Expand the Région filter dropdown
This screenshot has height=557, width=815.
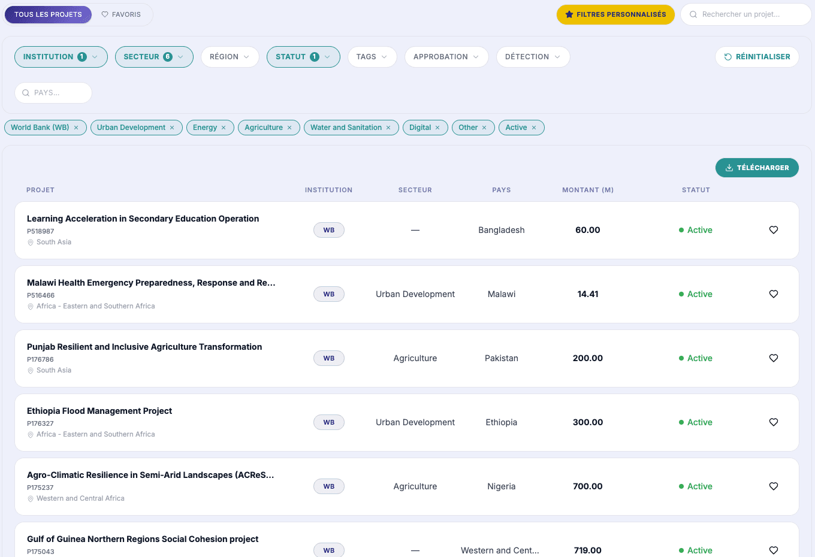230,57
